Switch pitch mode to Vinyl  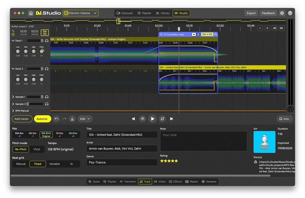[37, 149]
